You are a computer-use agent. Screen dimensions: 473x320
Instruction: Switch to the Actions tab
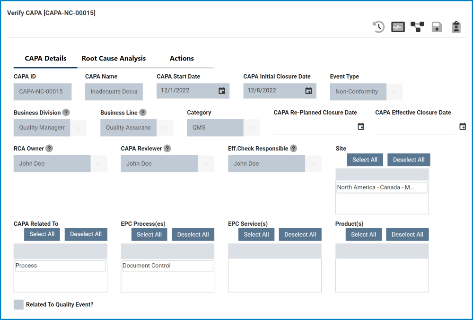pos(182,59)
